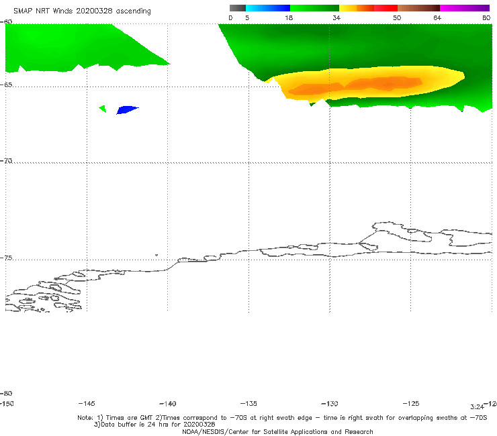The image size is (497, 436).
Task: Click the longitude label '-135'
Action: tap(248, 403)
